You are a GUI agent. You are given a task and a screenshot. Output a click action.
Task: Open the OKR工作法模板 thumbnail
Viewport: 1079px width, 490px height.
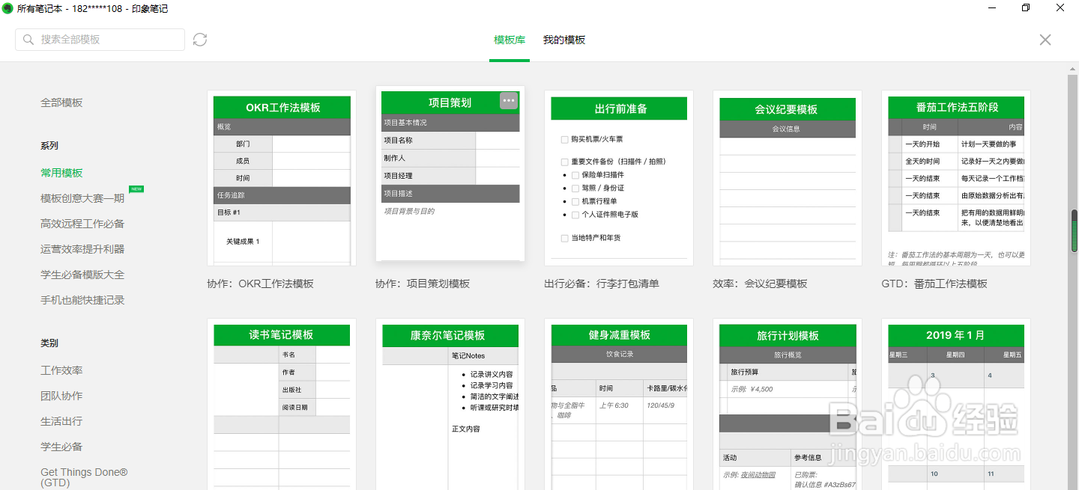click(282, 178)
